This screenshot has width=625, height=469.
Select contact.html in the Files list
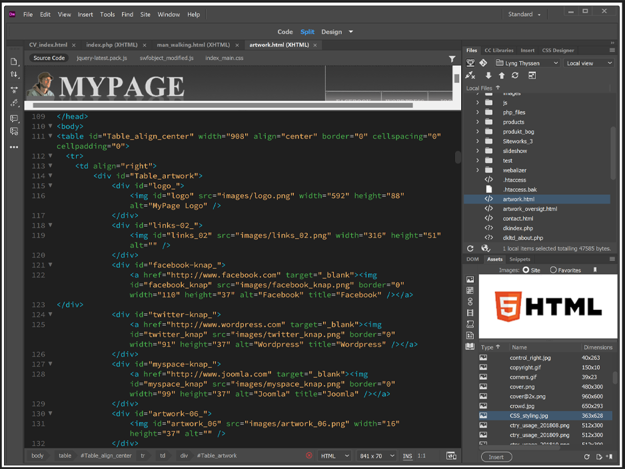pyautogui.click(x=518, y=218)
